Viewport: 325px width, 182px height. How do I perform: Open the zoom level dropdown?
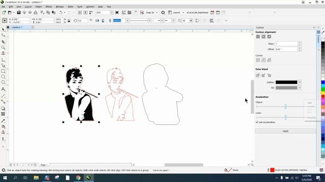click(112, 13)
